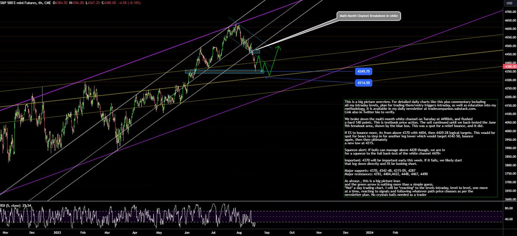Click the Aug label on time axis
517x236 pixels.
(x=238, y=232)
